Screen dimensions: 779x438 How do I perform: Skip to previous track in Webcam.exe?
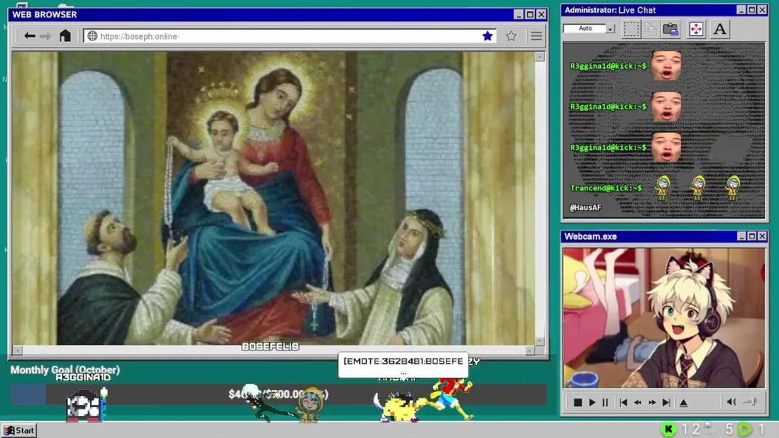pyautogui.click(x=623, y=402)
